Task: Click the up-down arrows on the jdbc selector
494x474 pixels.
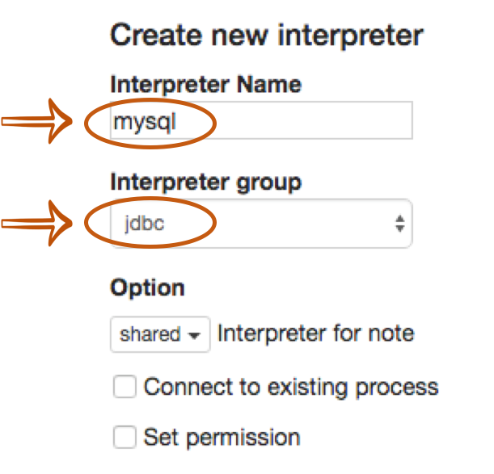Action: pyautogui.click(x=399, y=224)
